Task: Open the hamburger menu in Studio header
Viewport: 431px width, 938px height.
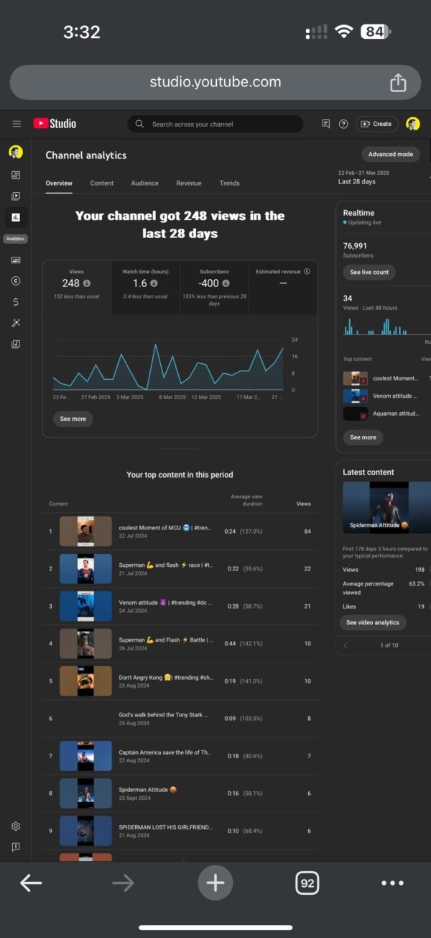Action: tap(16, 124)
